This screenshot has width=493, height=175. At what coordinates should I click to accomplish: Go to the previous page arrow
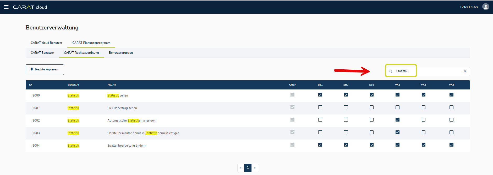pos(241,168)
